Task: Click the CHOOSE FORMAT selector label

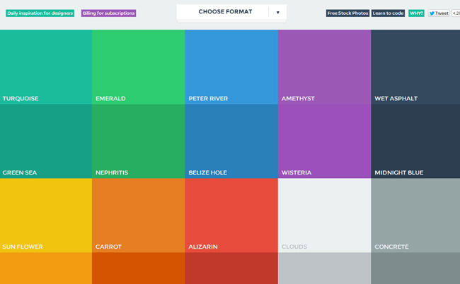Action: [225, 12]
